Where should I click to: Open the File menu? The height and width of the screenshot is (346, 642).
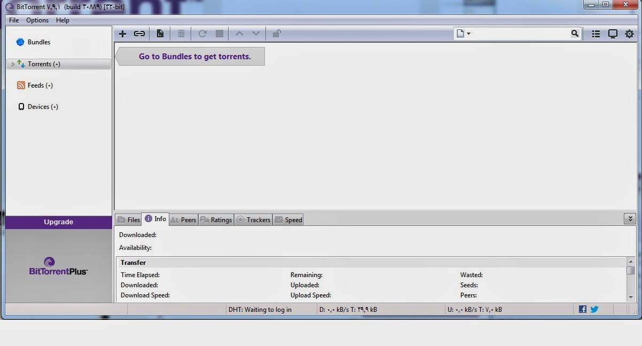14,20
